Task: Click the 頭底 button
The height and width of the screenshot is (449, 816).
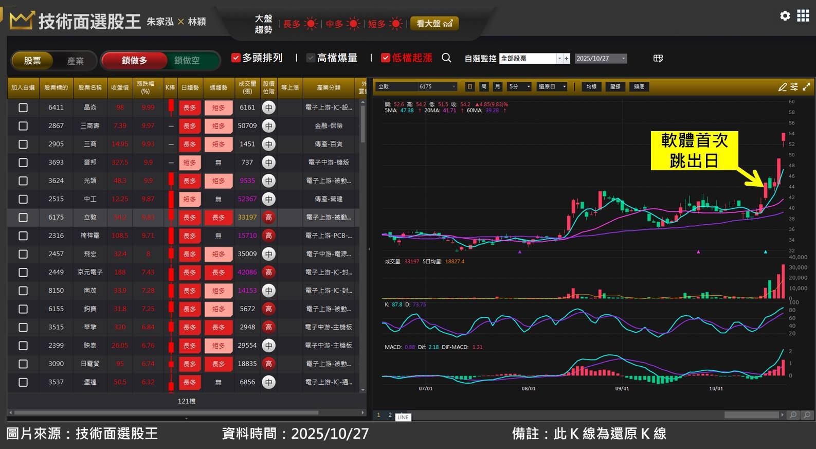Action: point(639,87)
